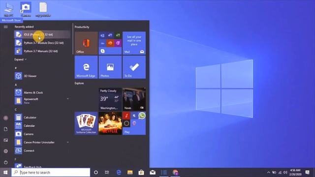Launch 3D Viewer
The width and height of the screenshot is (315, 177).
(x=42, y=76)
